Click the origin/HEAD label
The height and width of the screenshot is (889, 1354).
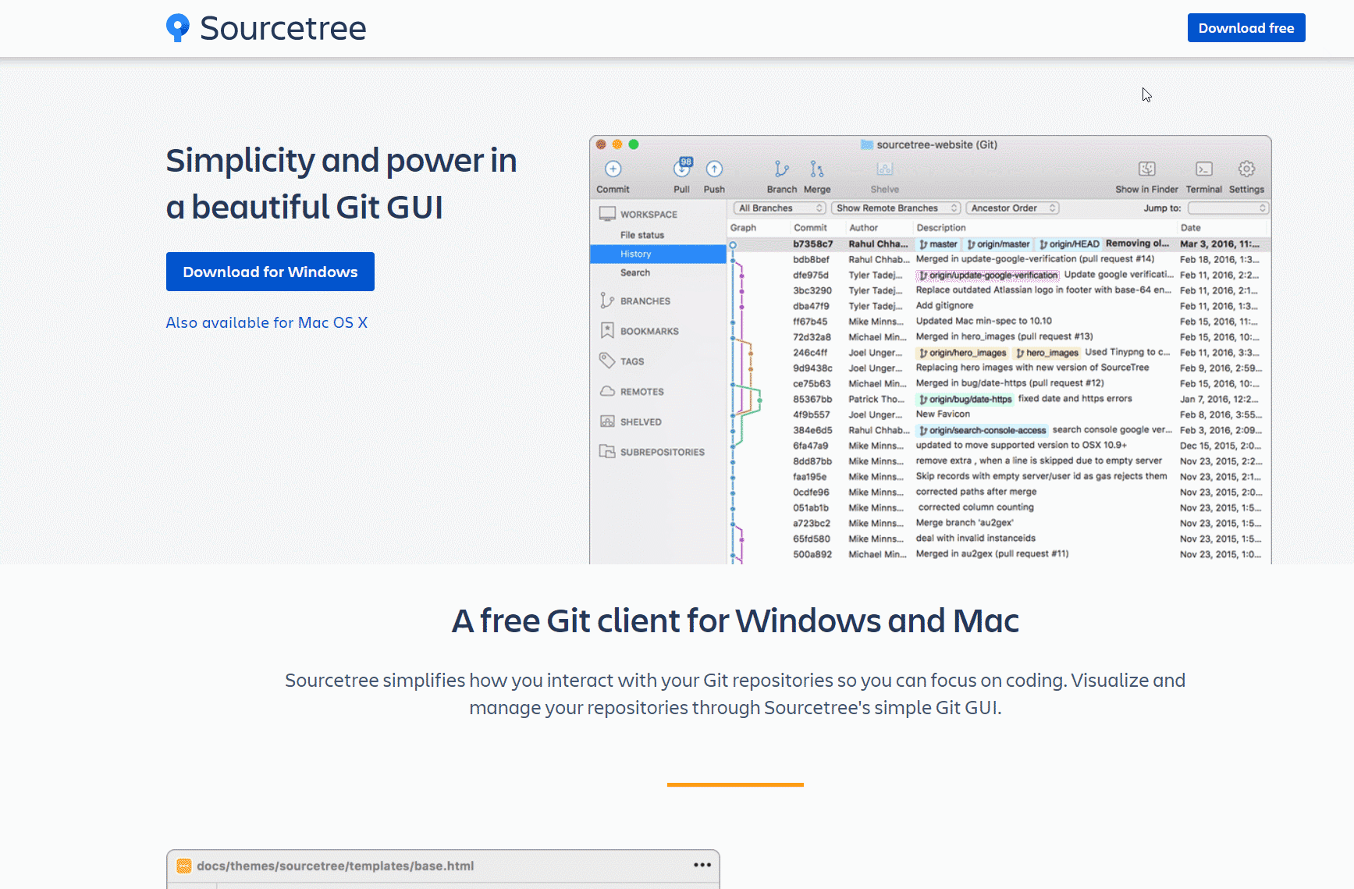point(1069,244)
